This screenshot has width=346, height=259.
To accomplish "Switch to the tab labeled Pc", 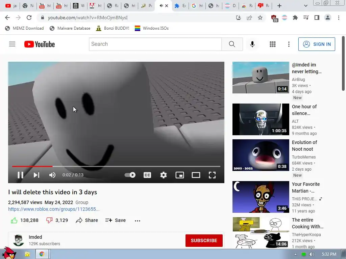I will [147, 6].
